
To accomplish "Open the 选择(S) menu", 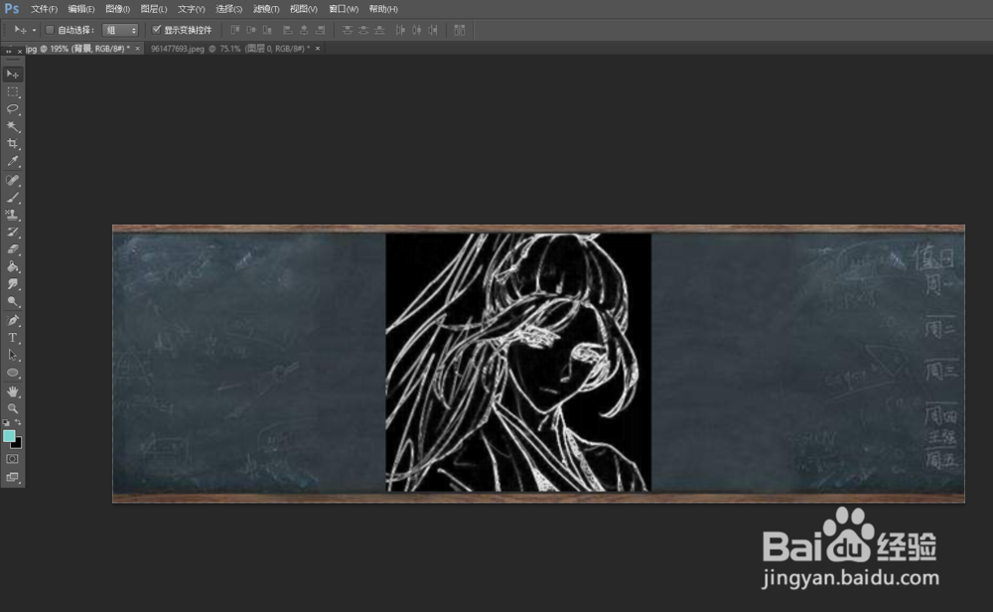I will pos(228,9).
